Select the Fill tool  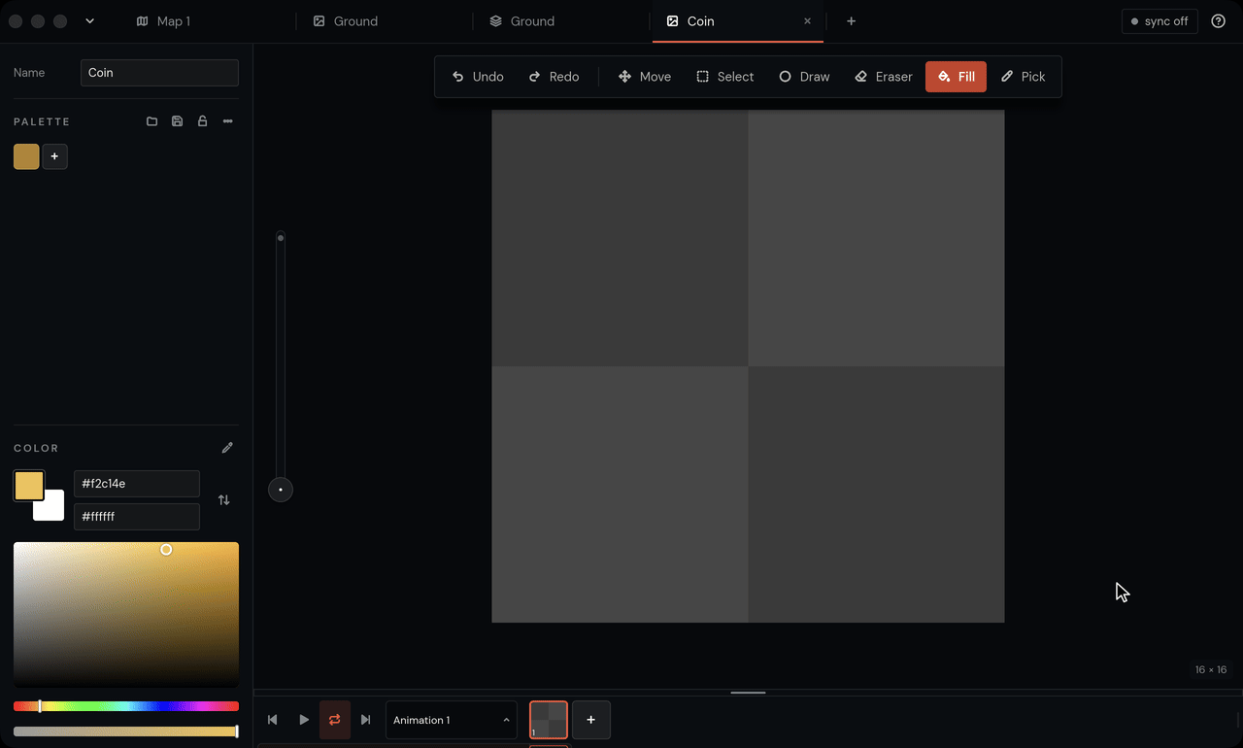pyautogui.click(x=956, y=77)
